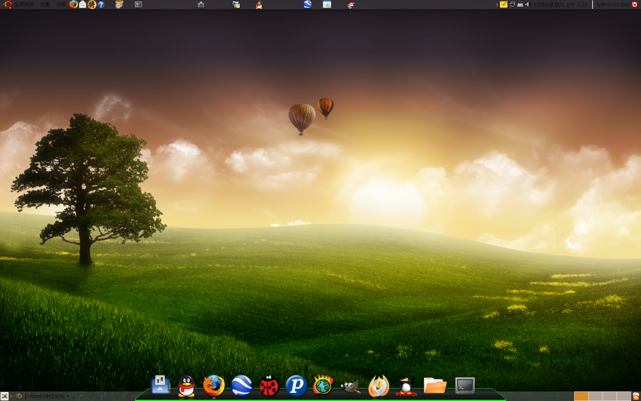Open the trash icon in bottom panel
641x401 pixels.
[636, 396]
